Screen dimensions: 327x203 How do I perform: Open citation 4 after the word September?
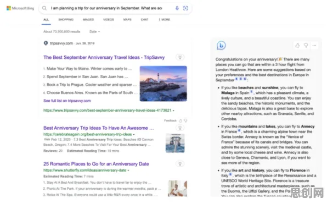point(236,79)
